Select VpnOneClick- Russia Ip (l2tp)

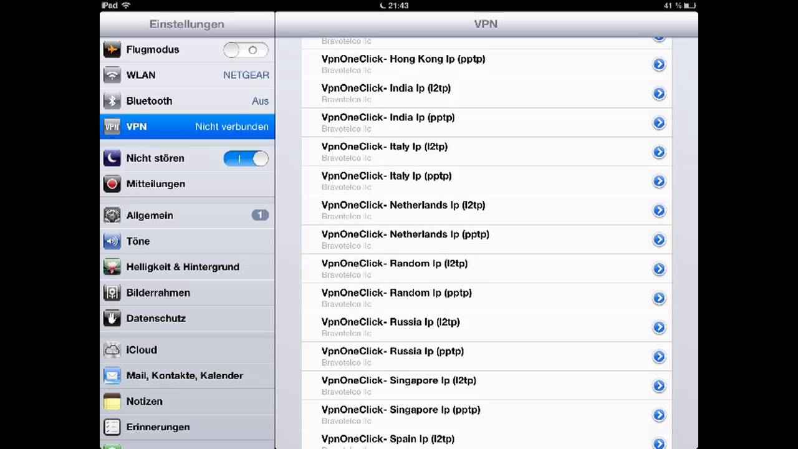point(486,327)
